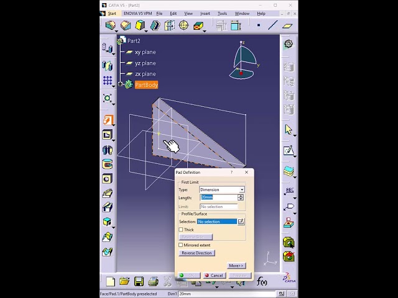Open the ENOVIA V5 VPM menu
This screenshot has width=398, height=298.
[137, 14]
